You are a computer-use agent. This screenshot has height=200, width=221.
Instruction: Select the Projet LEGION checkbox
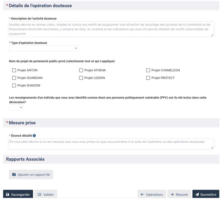[81, 78]
